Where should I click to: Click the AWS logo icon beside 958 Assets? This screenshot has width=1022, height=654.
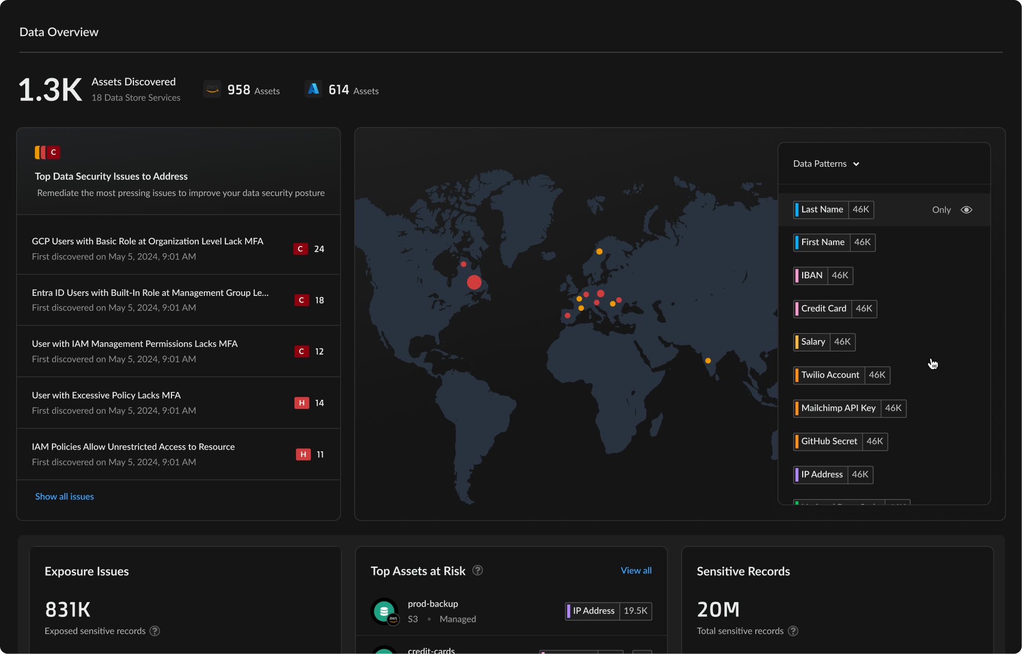click(x=212, y=90)
